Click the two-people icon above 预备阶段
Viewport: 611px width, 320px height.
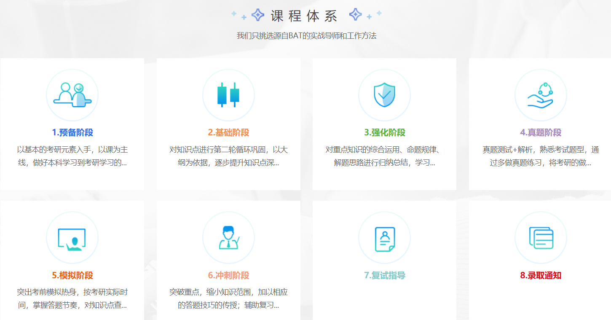click(72, 95)
